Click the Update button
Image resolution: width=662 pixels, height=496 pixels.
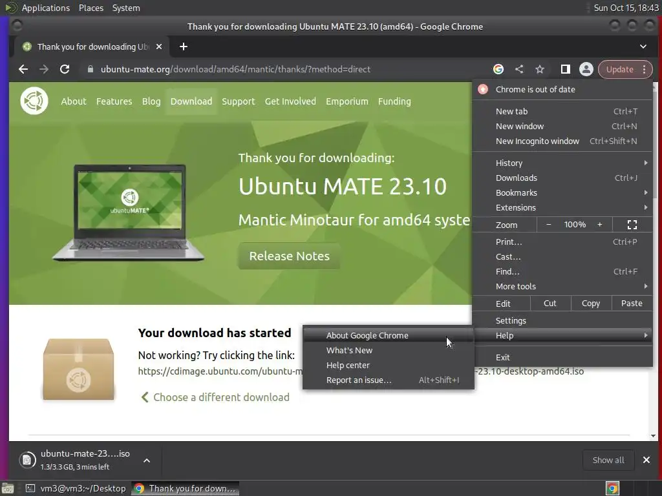[x=620, y=69]
